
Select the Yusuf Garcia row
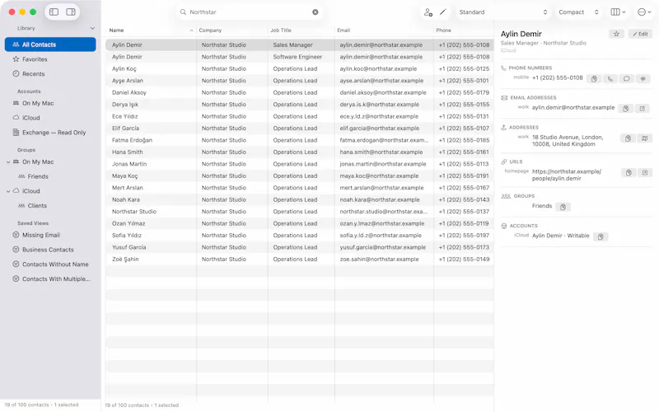coord(300,247)
